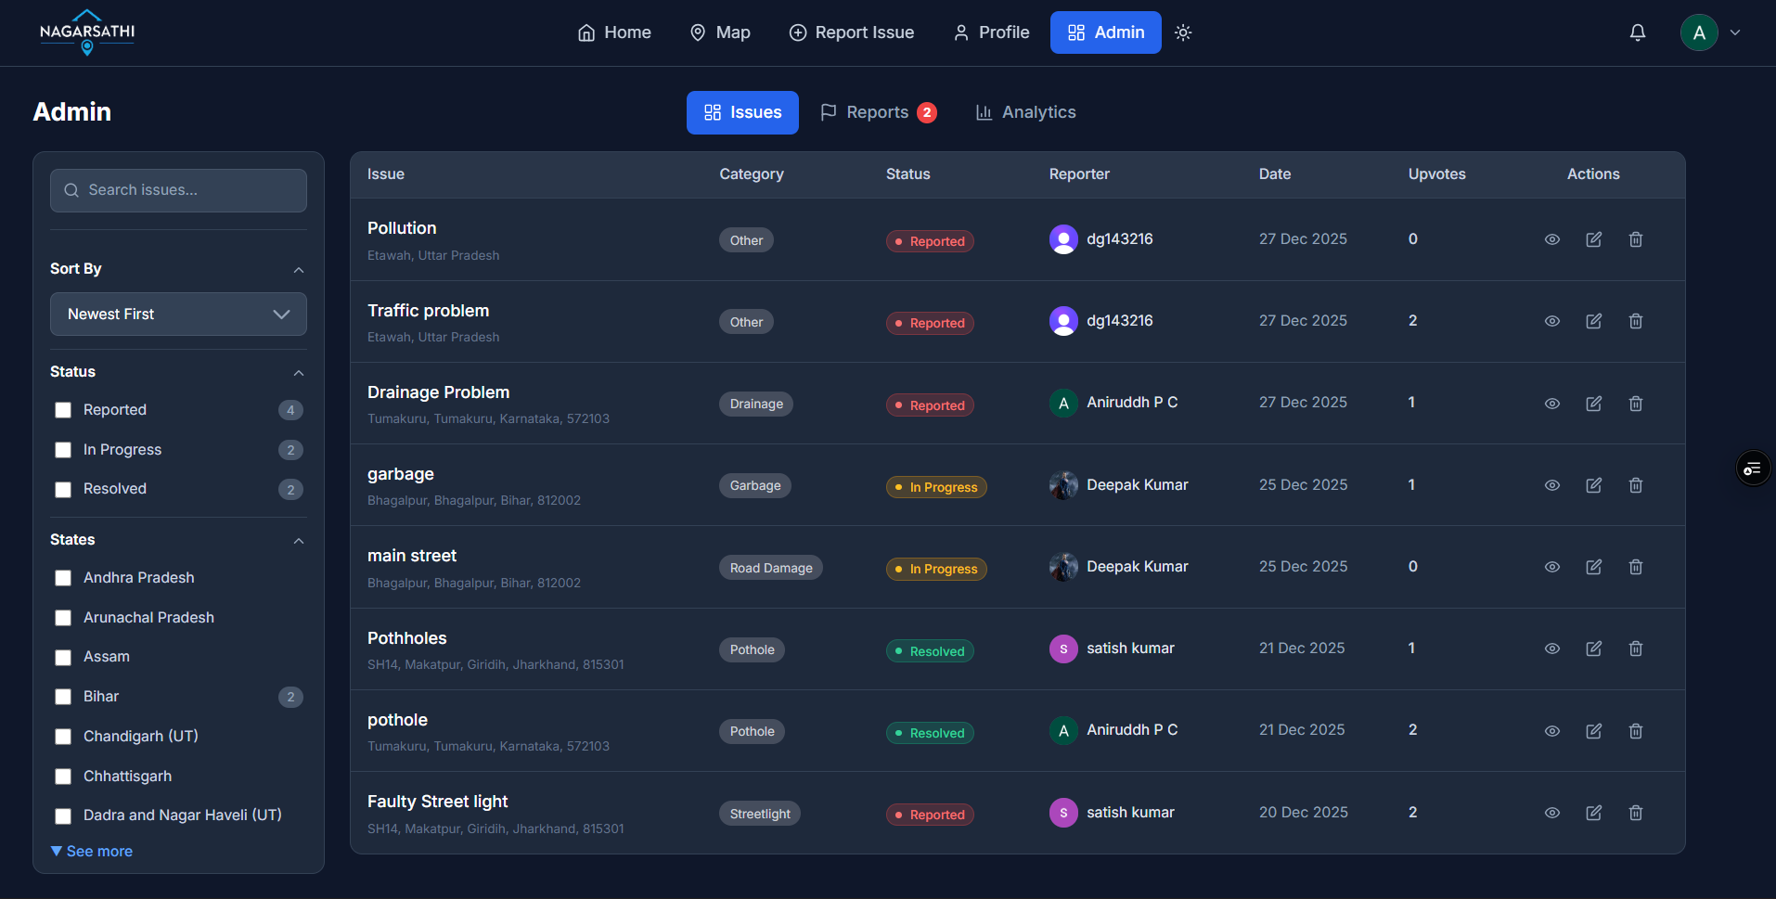The image size is (1776, 899).
Task: Tick the Bihar state checkbox
Action: point(63,697)
